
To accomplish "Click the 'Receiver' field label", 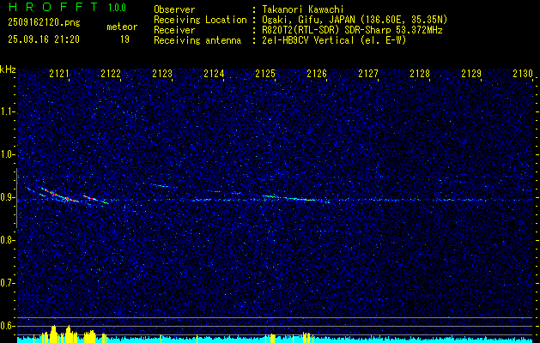I will point(174,30).
